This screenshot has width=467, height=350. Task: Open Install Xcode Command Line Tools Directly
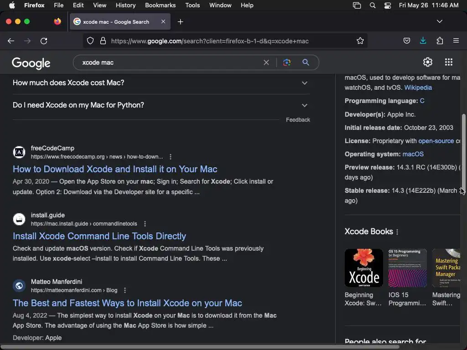tap(99, 236)
